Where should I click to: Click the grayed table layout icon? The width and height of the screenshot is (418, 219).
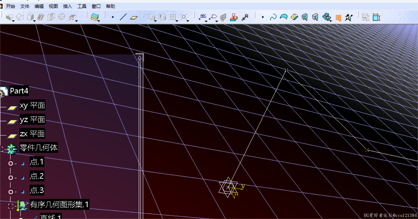click(x=366, y=17)
